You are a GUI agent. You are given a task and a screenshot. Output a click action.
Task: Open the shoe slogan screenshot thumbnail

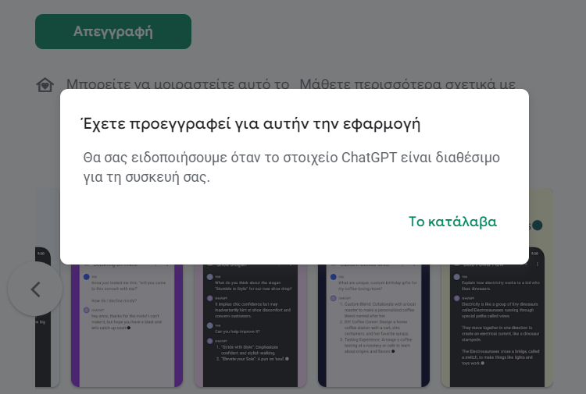click(250, 325)
